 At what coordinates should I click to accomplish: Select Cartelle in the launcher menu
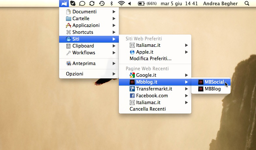coord(89,19)
